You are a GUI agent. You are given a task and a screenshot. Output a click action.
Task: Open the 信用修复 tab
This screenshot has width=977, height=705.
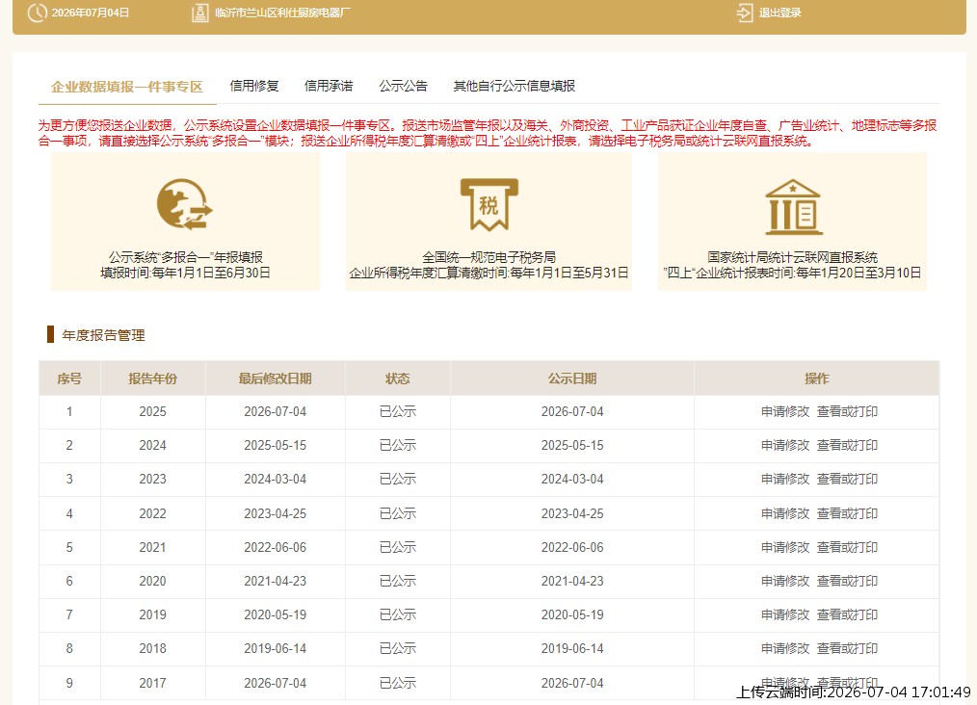pyautogui.click(x=254, y=86)
